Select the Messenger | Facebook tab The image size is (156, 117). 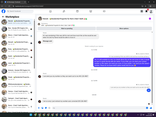tap(15, 2)
